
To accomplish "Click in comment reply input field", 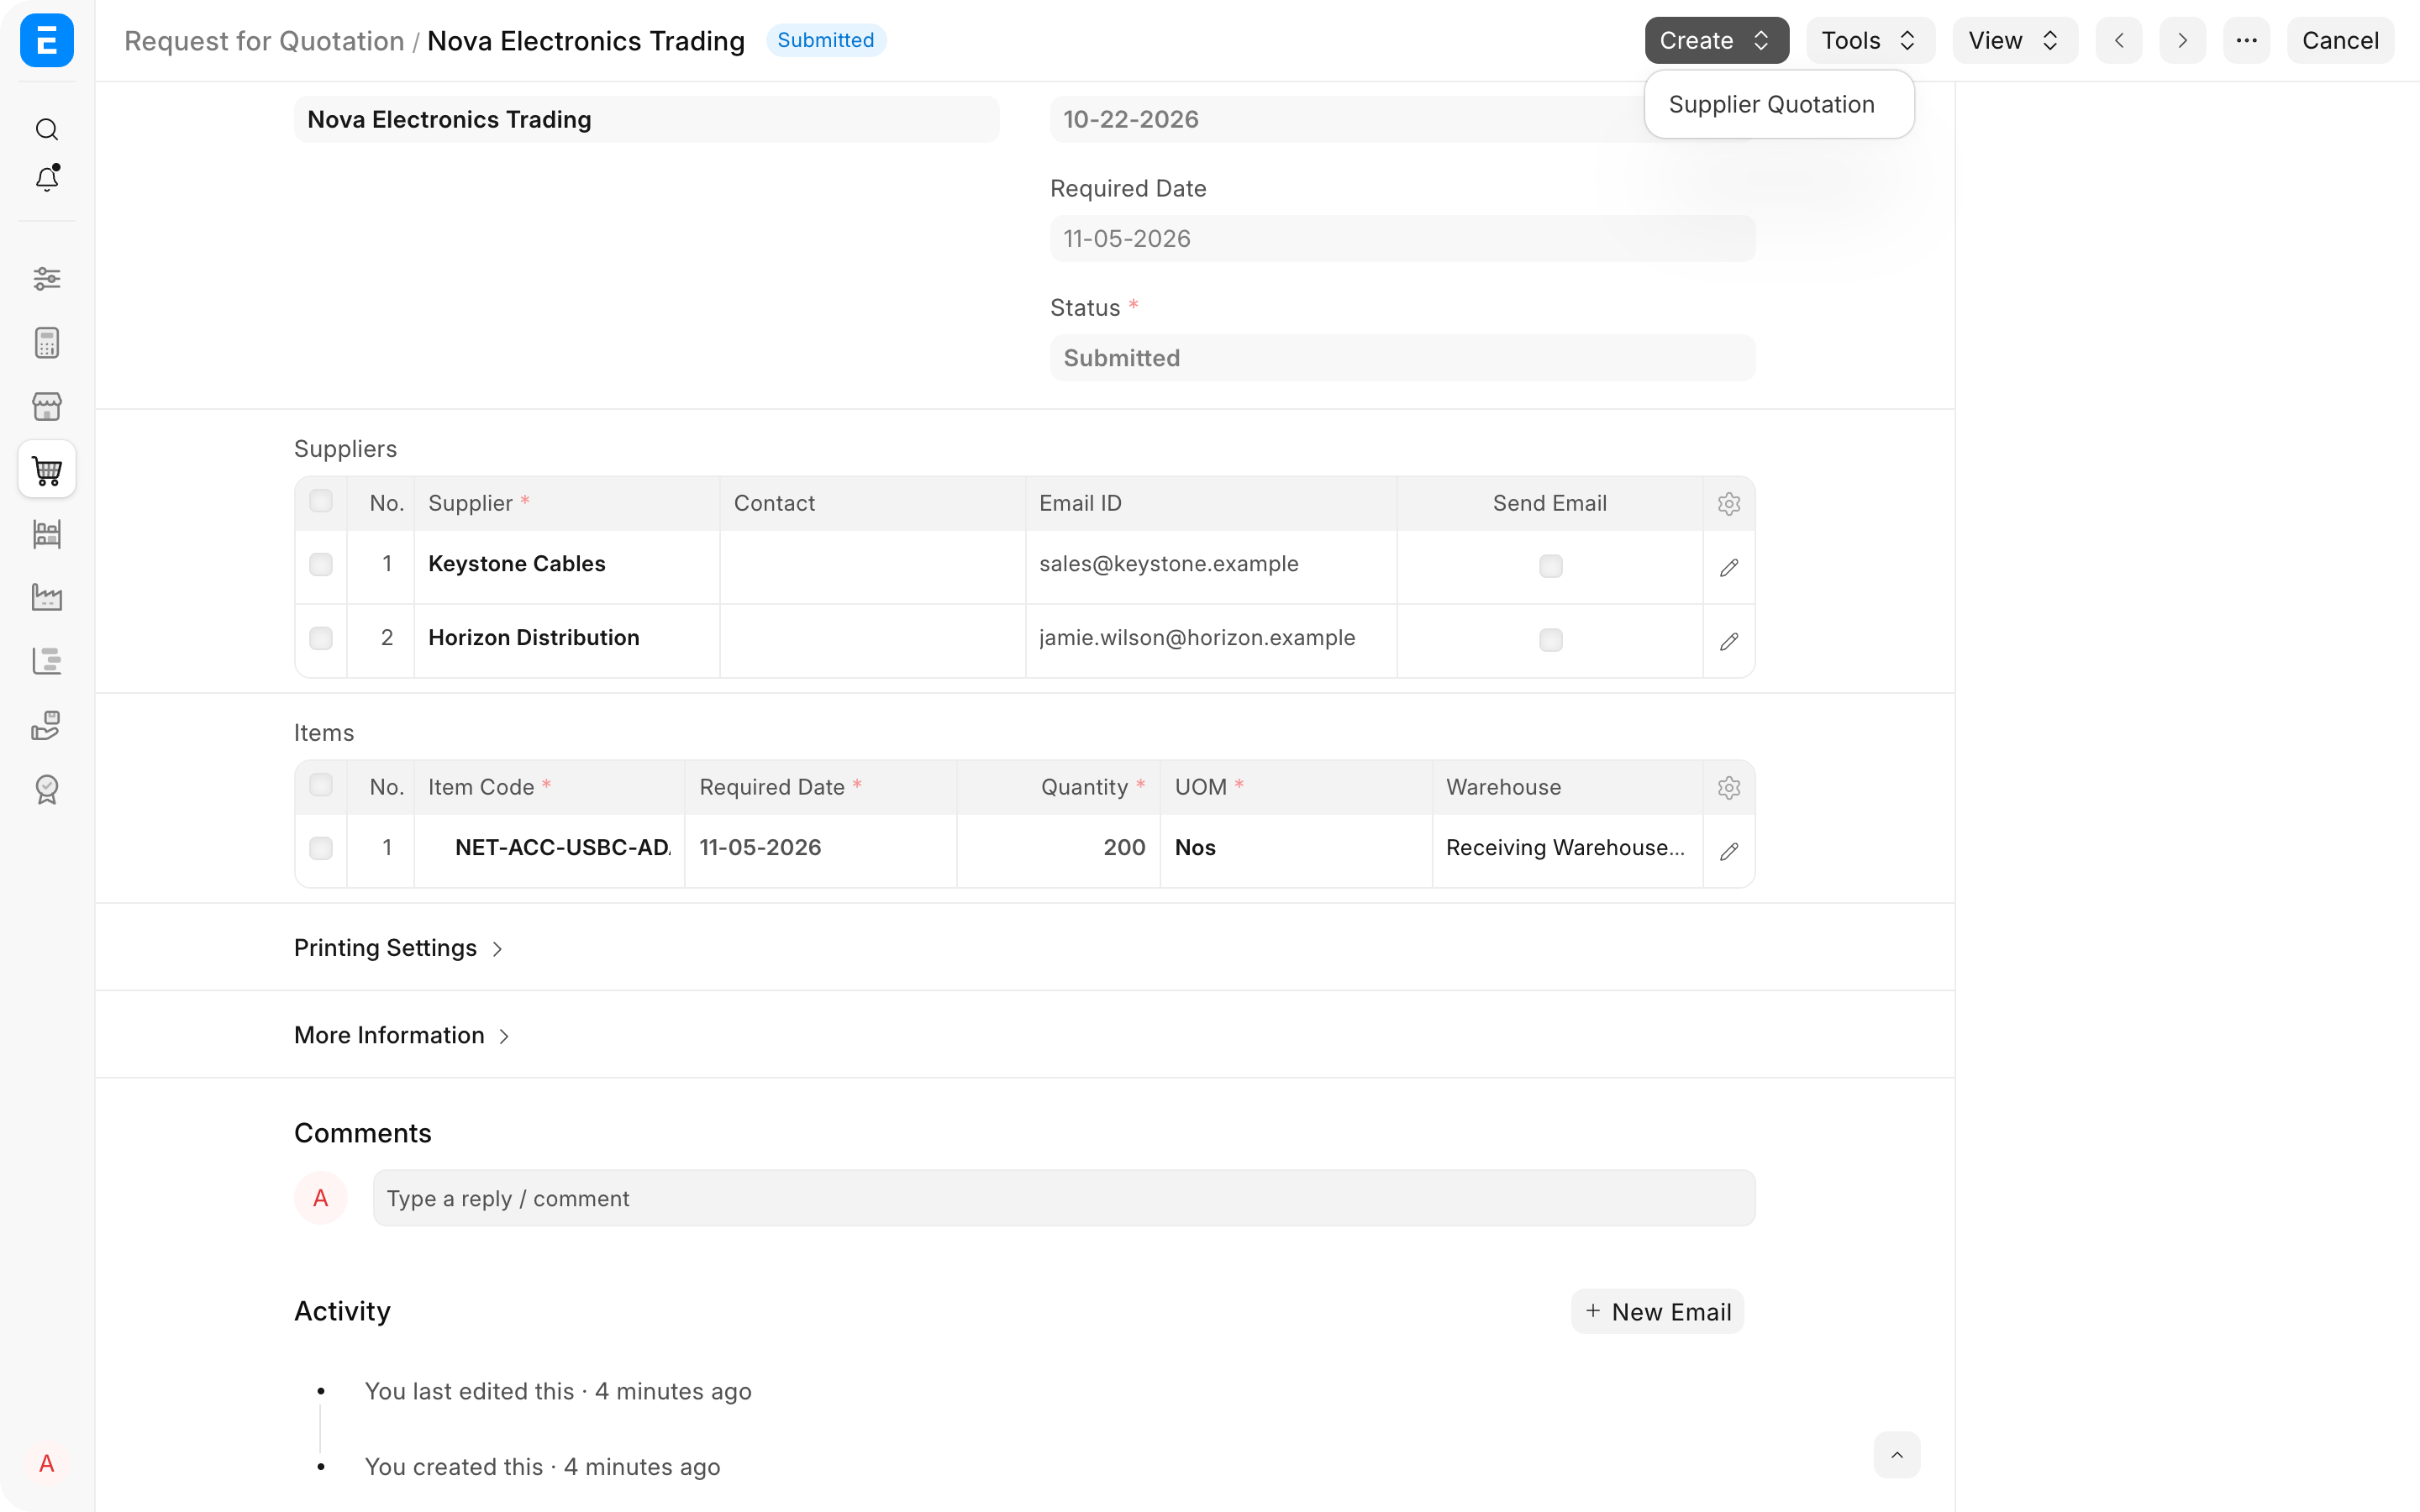I will 1064,1198.
